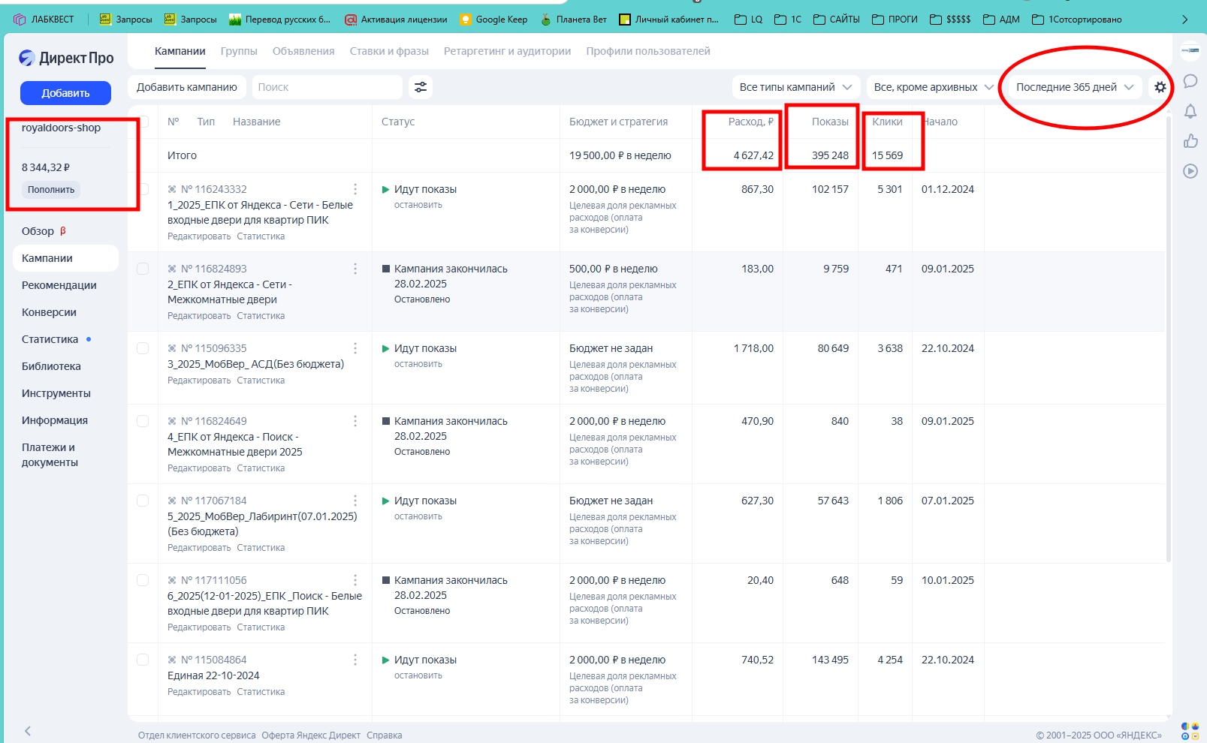Open the Google Keep bookmark

tap(493, 20)
